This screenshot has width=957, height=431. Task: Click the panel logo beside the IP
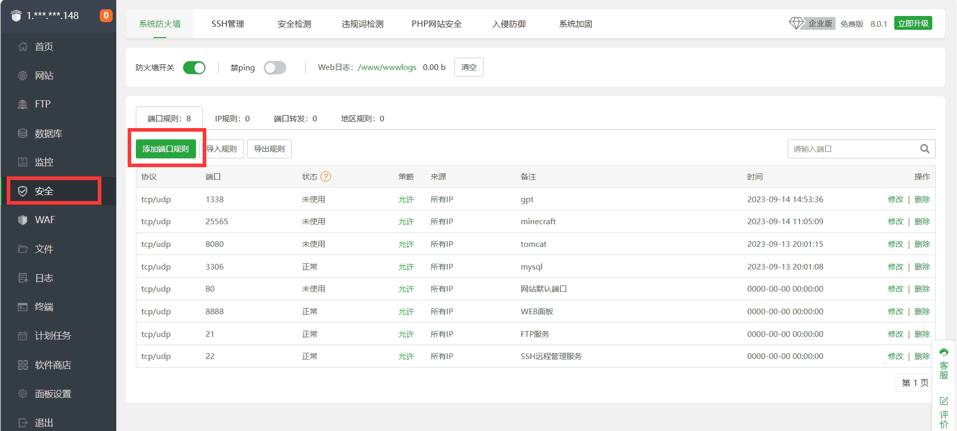coord(16,15)
